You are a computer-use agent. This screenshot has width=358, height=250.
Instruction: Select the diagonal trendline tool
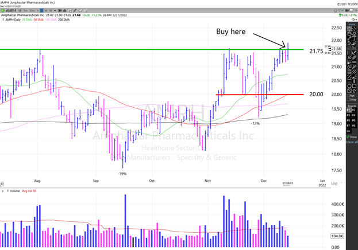[349, 76]
